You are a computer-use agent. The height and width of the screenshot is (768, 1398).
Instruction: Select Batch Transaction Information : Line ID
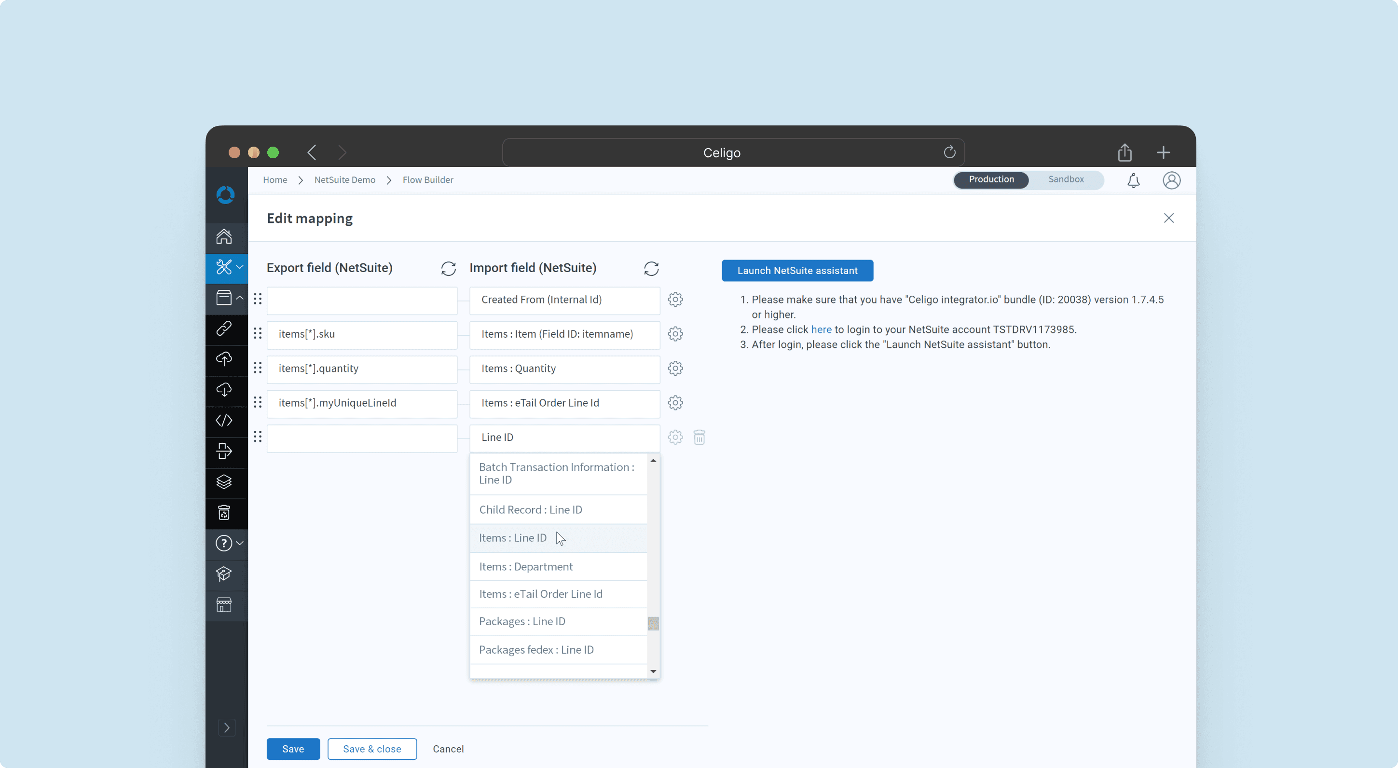[x=558, y=474]
